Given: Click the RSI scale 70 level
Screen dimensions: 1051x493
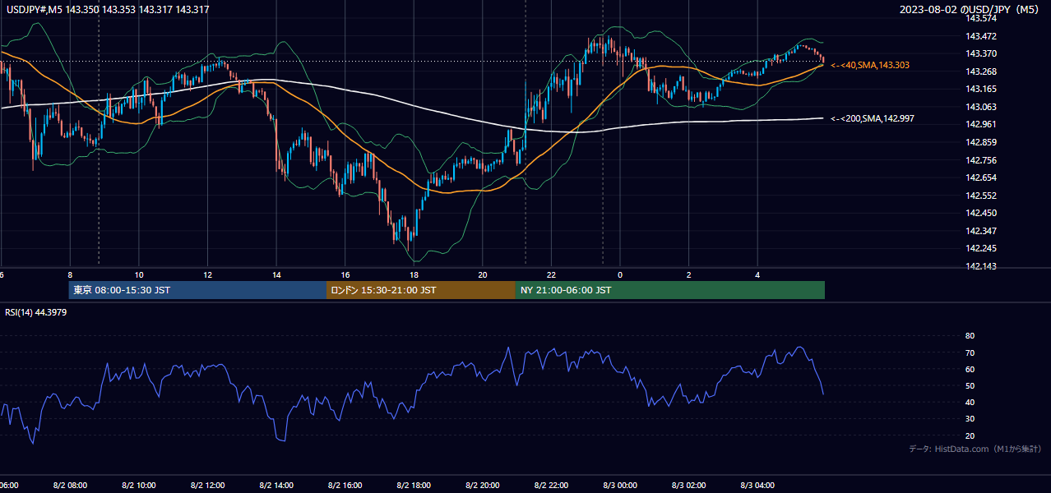Looking at the screenshot, I should pos(970,352).
